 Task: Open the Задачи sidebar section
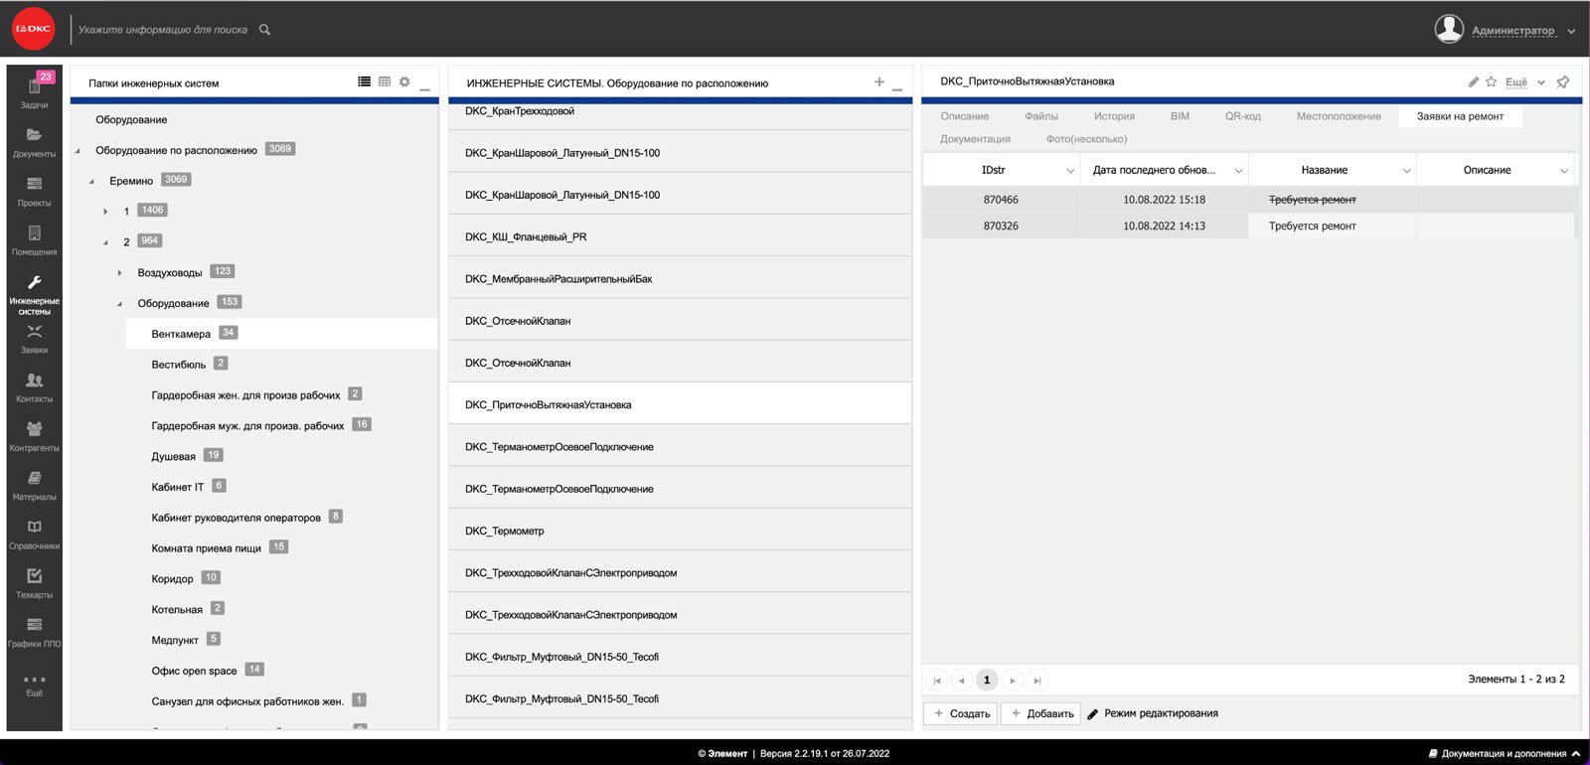pos(34,91)
